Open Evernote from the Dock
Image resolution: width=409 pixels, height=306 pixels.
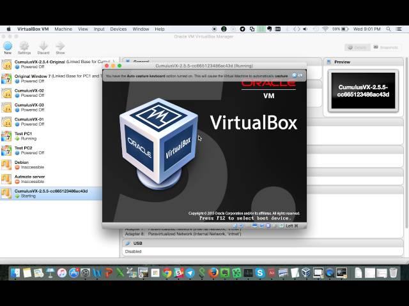click(x=225, y=273)
